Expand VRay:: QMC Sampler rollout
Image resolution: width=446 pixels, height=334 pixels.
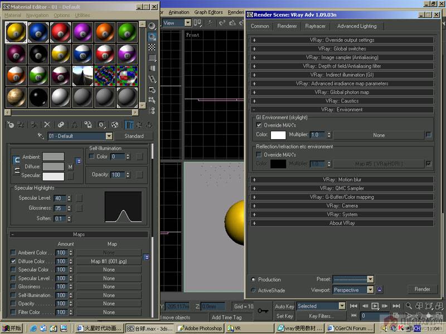pos(342,188)
